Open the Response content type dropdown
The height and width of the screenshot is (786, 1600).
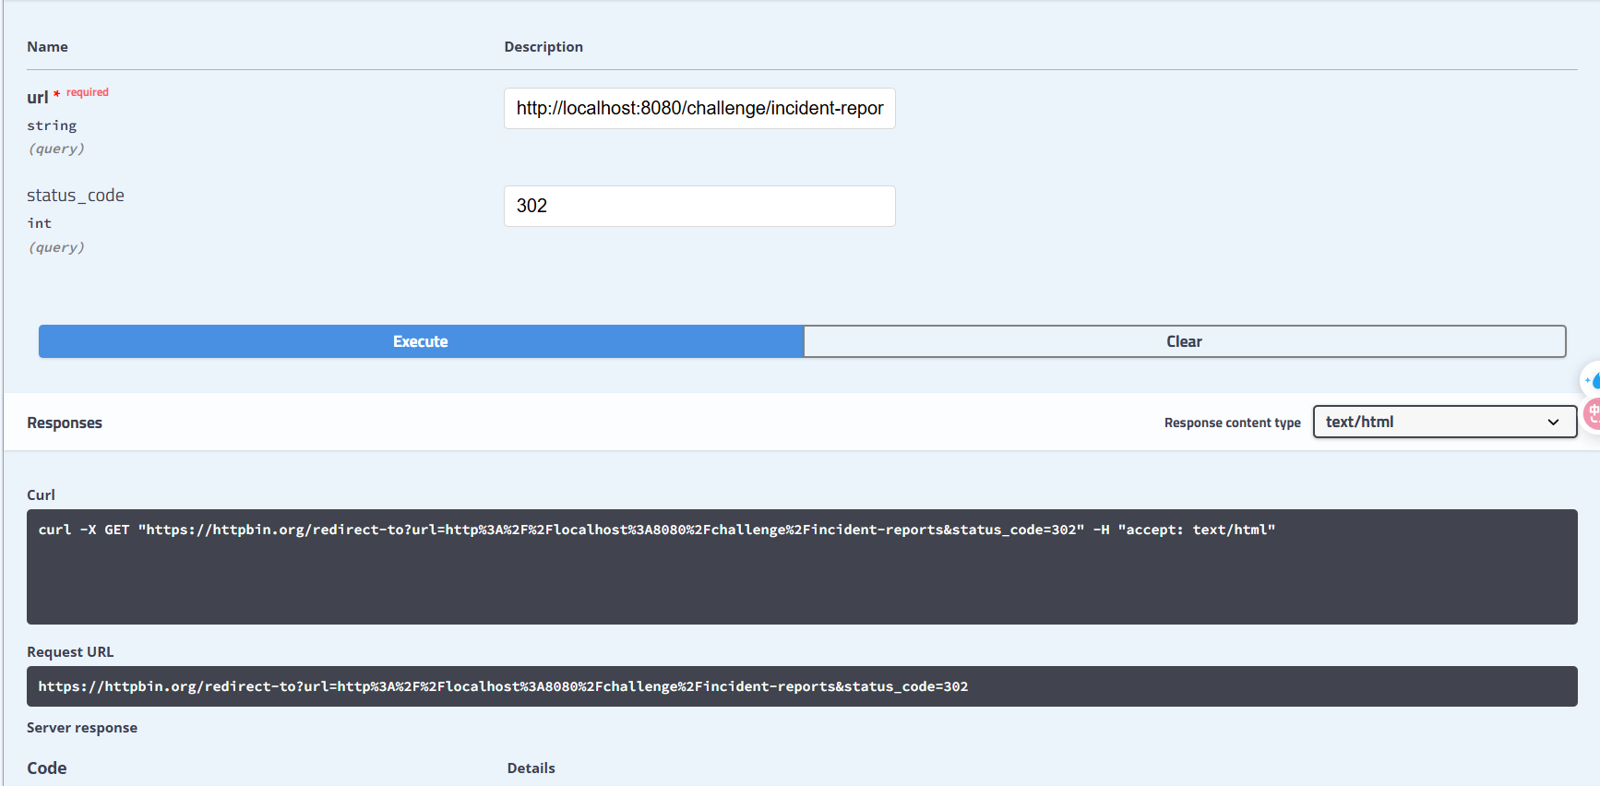click(1443, 422)
